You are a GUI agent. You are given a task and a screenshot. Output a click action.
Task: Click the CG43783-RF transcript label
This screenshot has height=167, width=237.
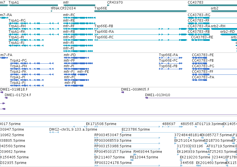[199, 21]
